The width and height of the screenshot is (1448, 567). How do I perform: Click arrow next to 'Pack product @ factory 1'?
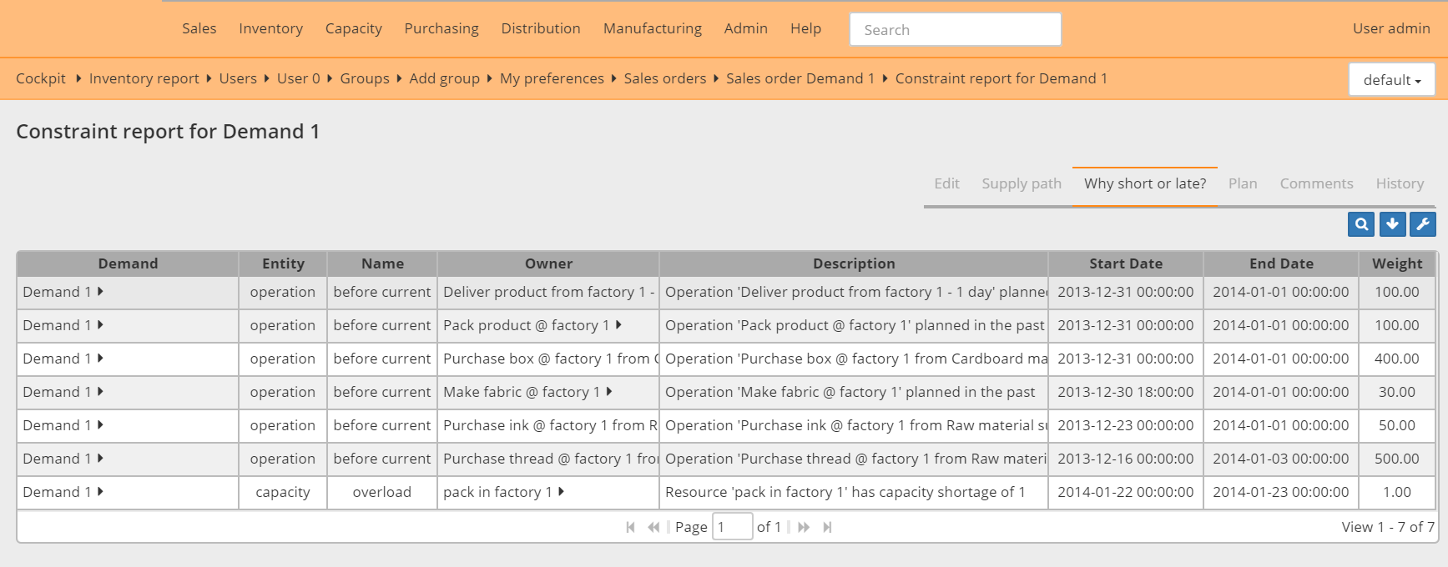click(618, 325)
